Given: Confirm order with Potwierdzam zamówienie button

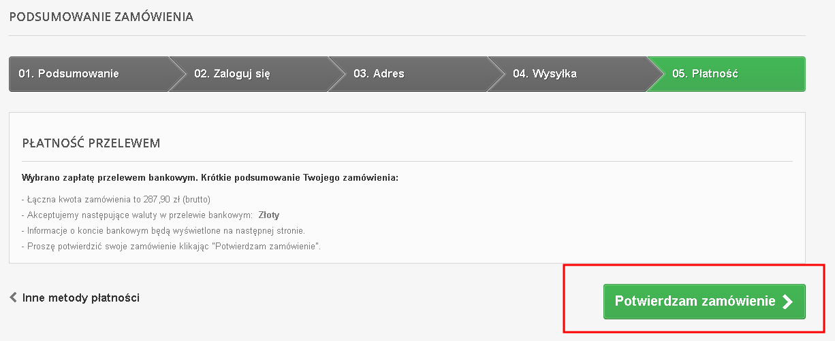Looking at the screenshot, I should coord(704,302).
